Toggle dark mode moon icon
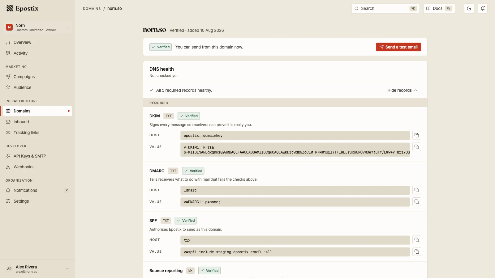 [469, 8]
